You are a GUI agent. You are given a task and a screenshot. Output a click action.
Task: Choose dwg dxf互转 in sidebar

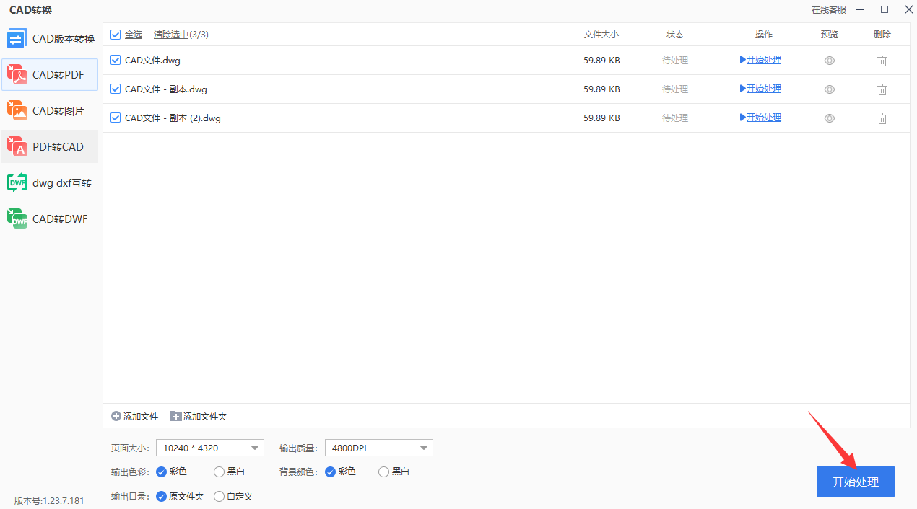pos(50,182)
